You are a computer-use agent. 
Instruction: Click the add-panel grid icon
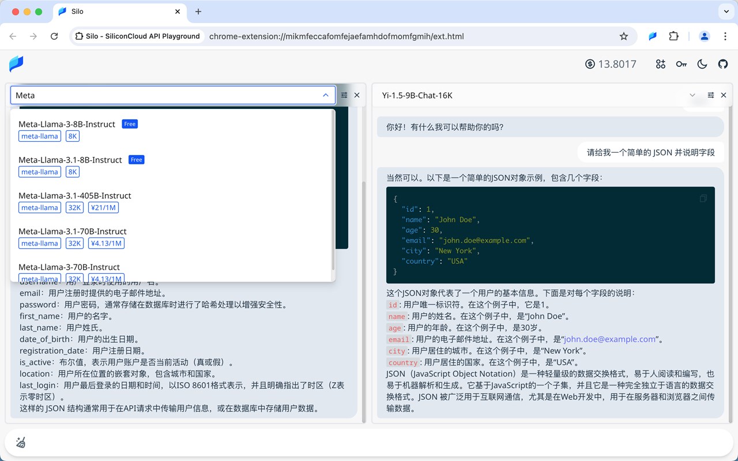pos(661,64)
